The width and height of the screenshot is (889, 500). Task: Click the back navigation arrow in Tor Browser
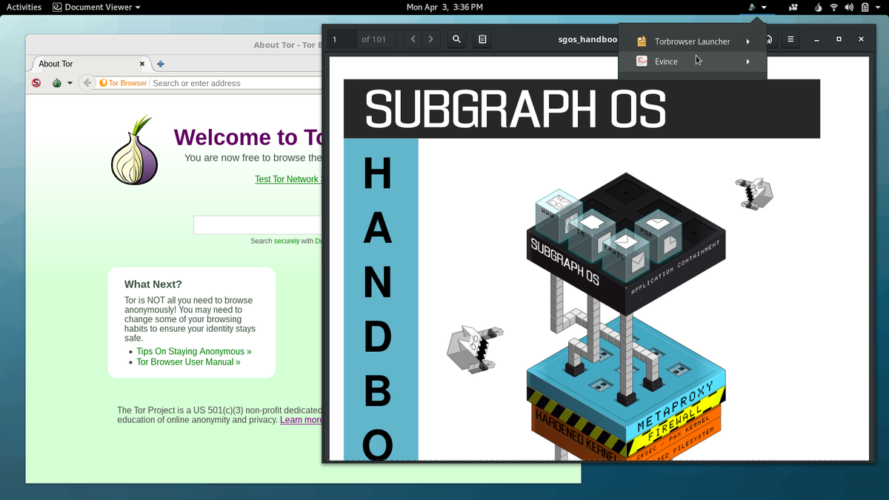tap(87, 82)
